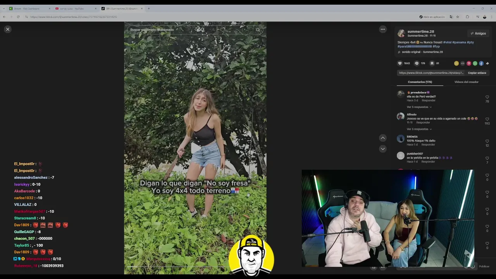This screenshot has height=279, width=496.
Task: Click the TikTok video to pause playback
Action: pos(195,147)
